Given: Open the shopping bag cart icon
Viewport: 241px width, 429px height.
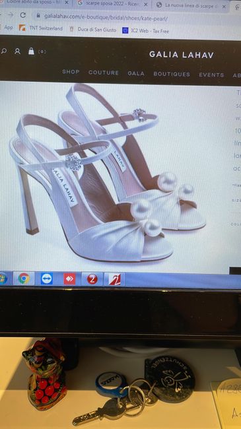Looking at the screenshot, I should coord(31,51).
